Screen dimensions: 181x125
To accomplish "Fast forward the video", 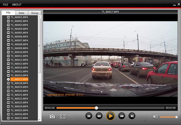I will [x=122, y=116].
